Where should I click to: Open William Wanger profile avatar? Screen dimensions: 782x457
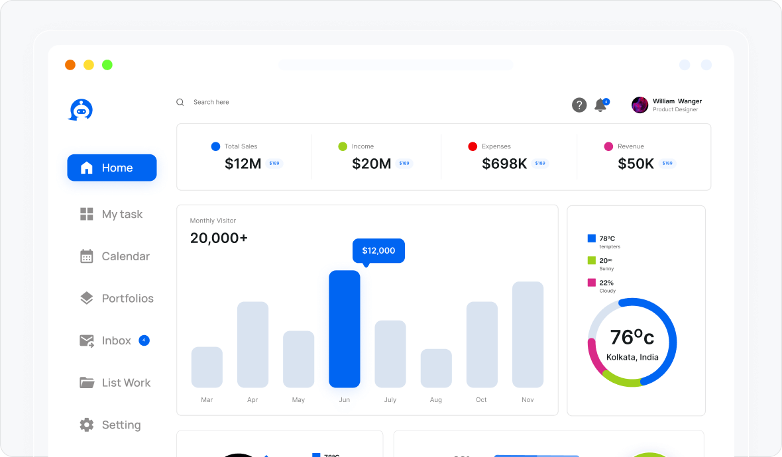click(640, 105)
